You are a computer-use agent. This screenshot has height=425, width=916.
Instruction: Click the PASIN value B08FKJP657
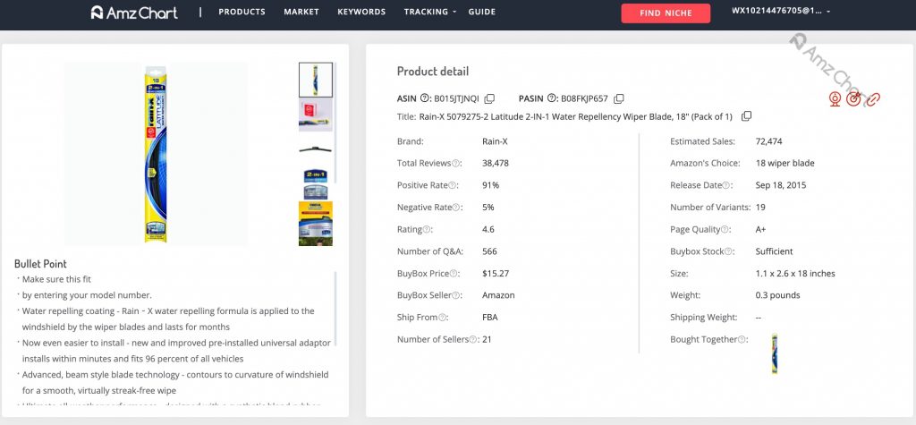[x=584, y=98]
